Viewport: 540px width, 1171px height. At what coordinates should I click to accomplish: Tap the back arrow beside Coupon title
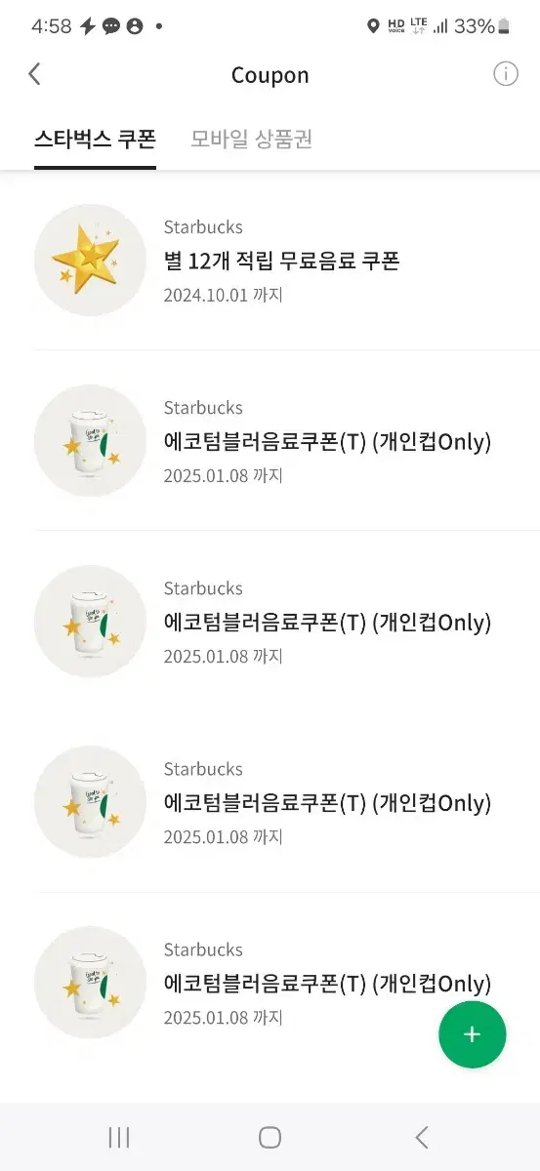(x=34, y=74)
